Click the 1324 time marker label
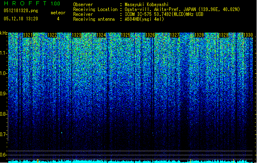 click(101, 35)
